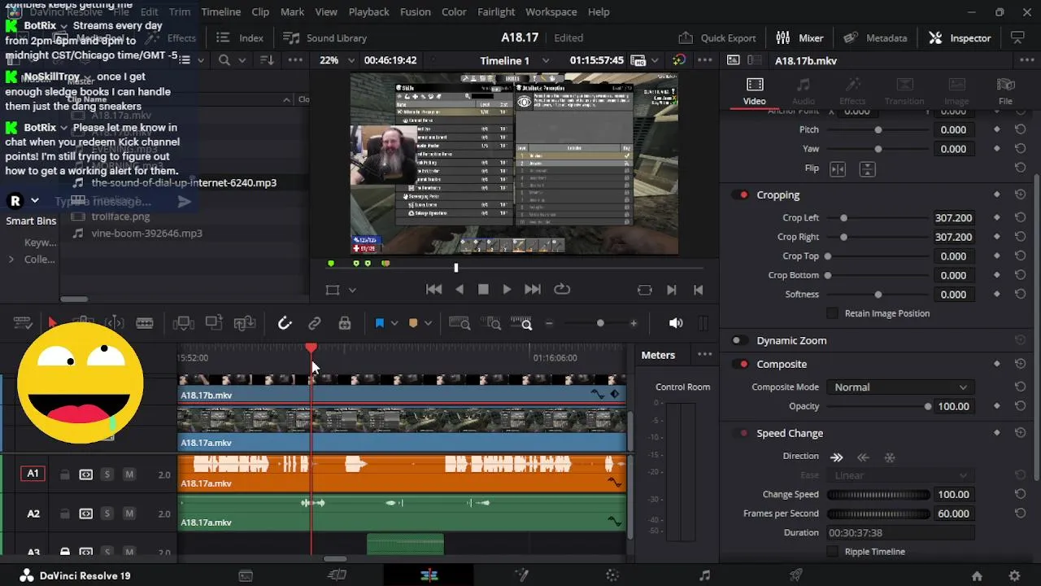This screenshot has height=586, width=1041.
Task: Click the Detail Zoom icon
Action: [490, 323]
